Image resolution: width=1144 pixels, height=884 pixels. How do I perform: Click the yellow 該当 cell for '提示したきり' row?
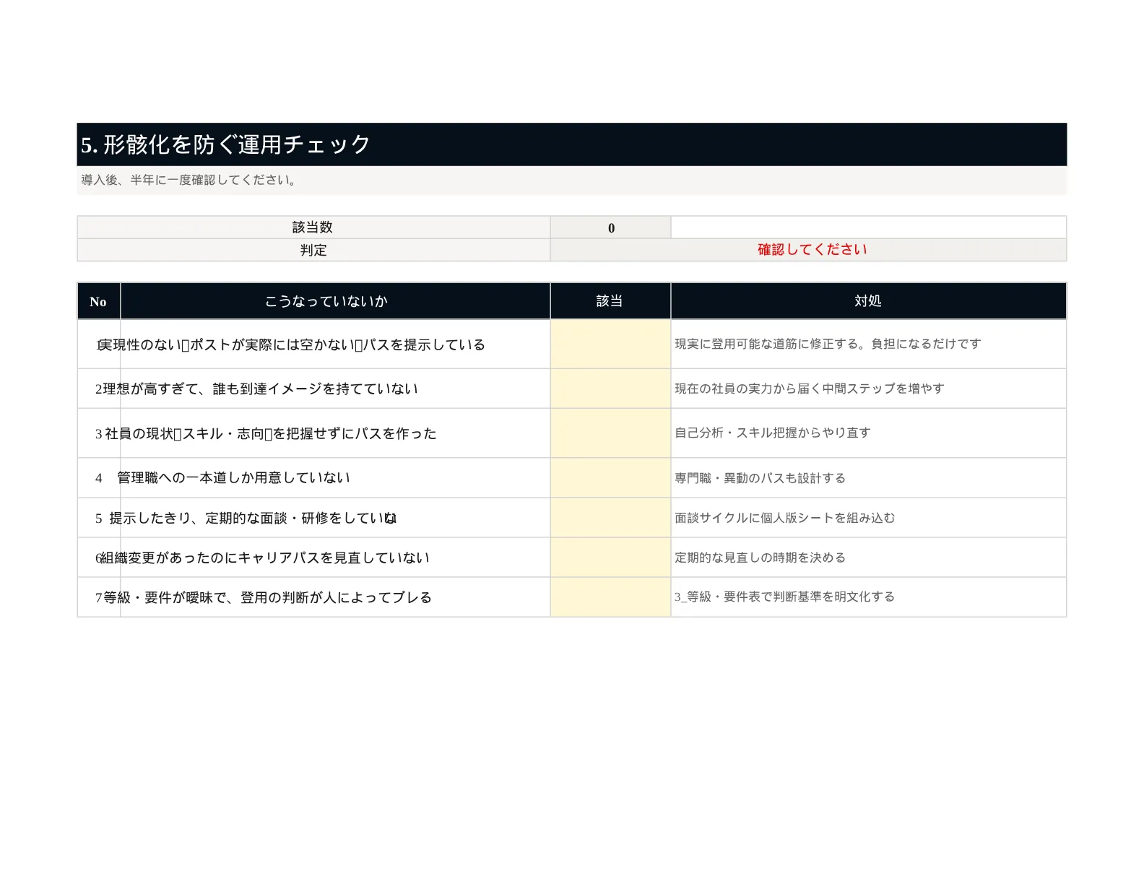click(x=611, y=518)
